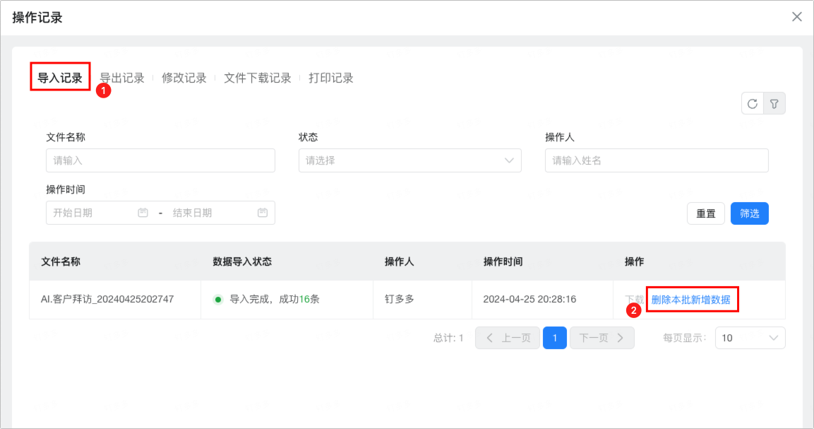Select page 1 button
Image resolution: width=814 pixels, height=429 pixels.
555,338
